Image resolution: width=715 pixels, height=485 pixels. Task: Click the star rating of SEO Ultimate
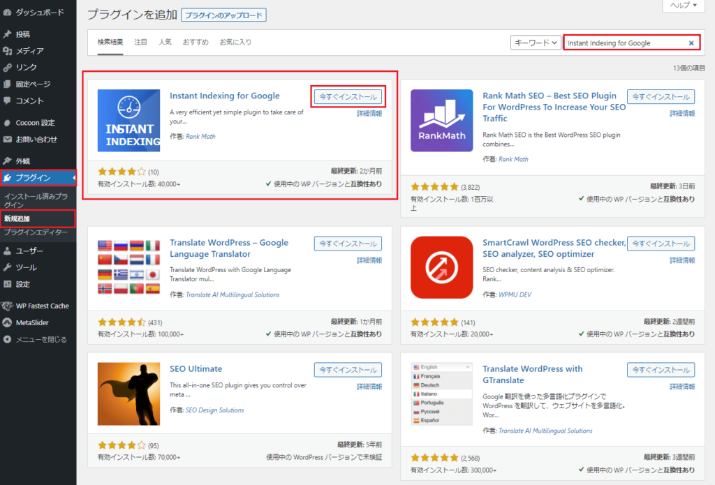click(121, 445)
